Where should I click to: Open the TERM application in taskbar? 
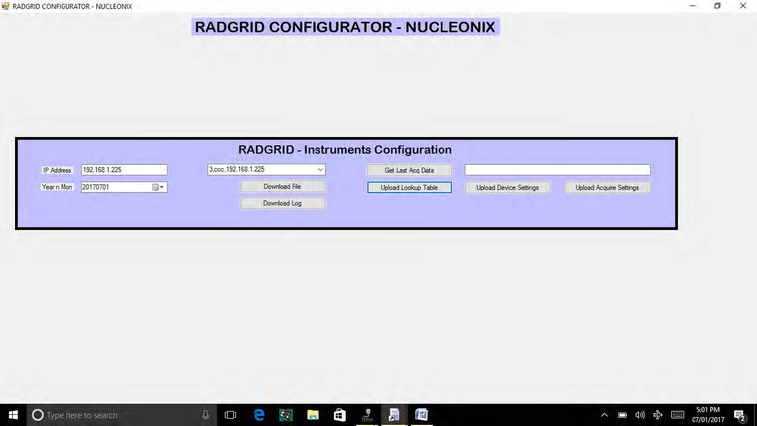(367, 415)
